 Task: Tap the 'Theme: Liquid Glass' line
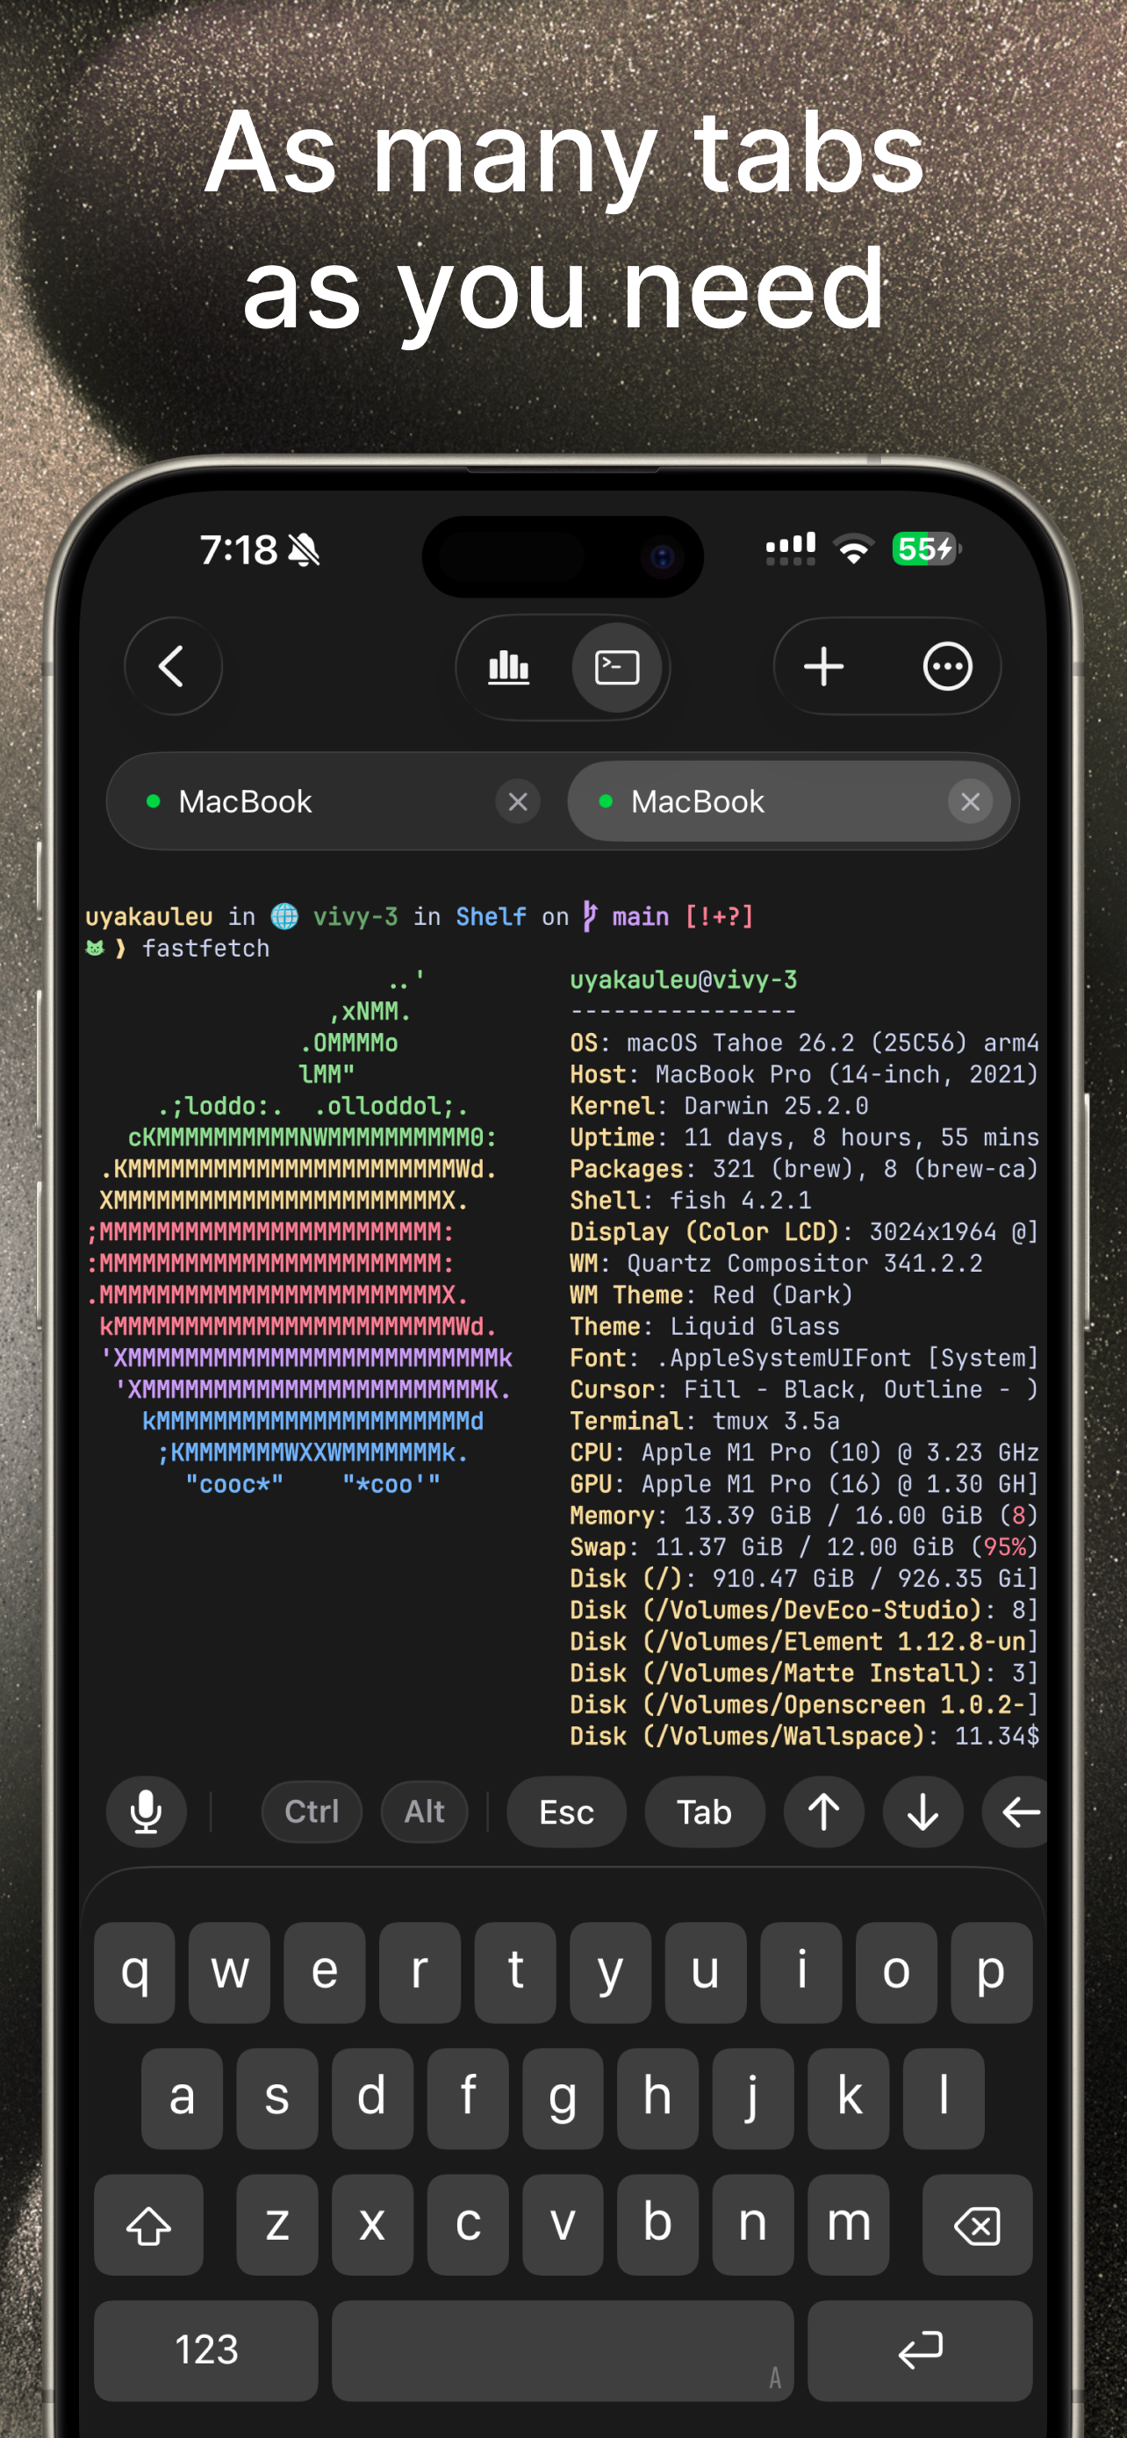(x=704, y=1327)
